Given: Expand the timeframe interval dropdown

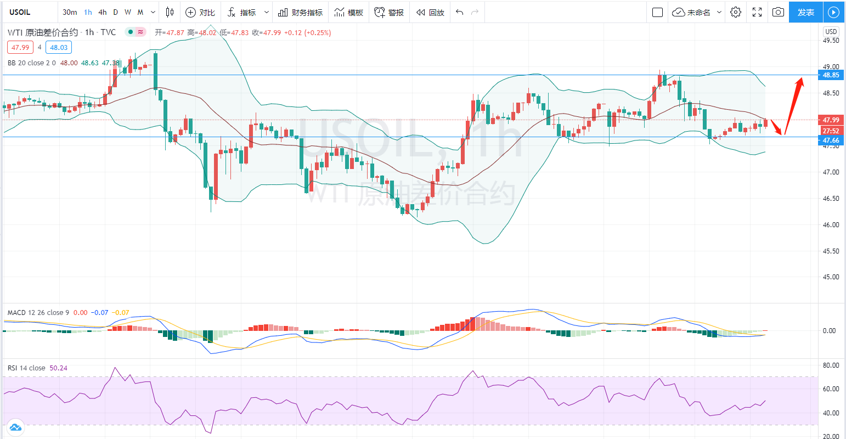Looking at the screenshot, I should pos(153,12).
